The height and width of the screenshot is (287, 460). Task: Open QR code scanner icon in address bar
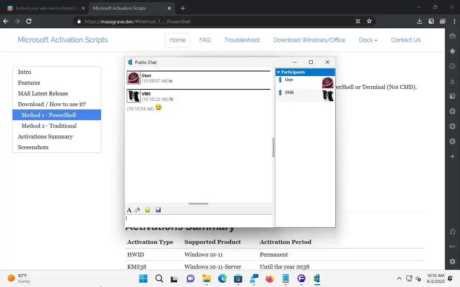358,21
